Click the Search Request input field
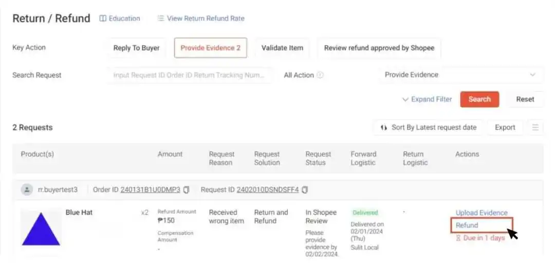Image resolution: width=555 pixels, height=263 pixels. pos(190,75)
